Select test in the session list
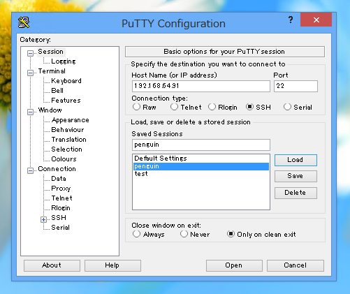 coord(201,174)
